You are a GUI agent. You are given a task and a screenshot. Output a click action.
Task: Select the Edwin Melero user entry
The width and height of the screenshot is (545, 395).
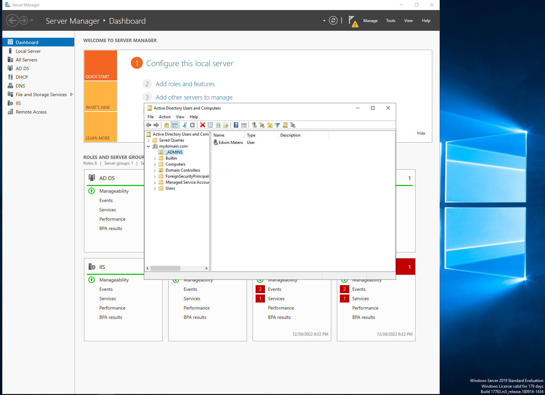pos(230,142)
